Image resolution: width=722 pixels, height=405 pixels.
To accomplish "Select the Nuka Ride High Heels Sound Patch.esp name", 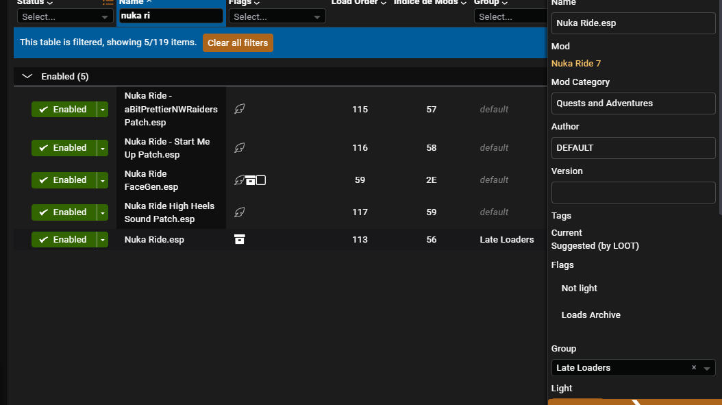I will click(x=169, y=212).
